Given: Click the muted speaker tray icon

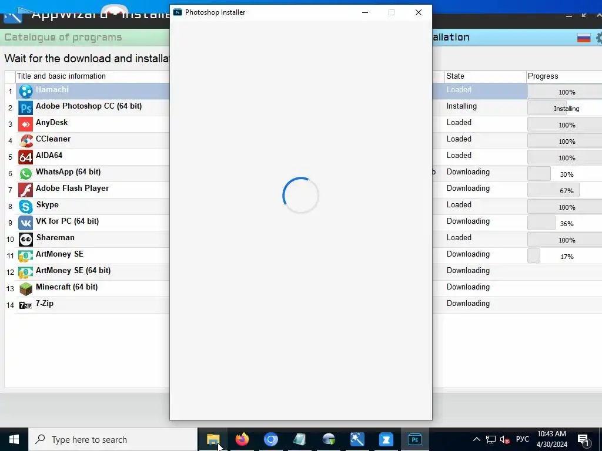Looking at the screenshot, I should (x=504, y=439).
